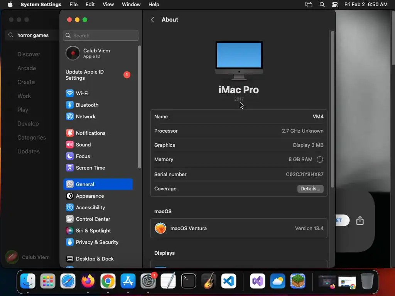Image resolution: width=395 pixels, height=296 pixels.
Task: Click the Name row value VM4
Action: click(318, 116)
